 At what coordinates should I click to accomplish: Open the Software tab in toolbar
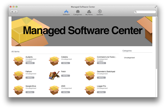66,12
